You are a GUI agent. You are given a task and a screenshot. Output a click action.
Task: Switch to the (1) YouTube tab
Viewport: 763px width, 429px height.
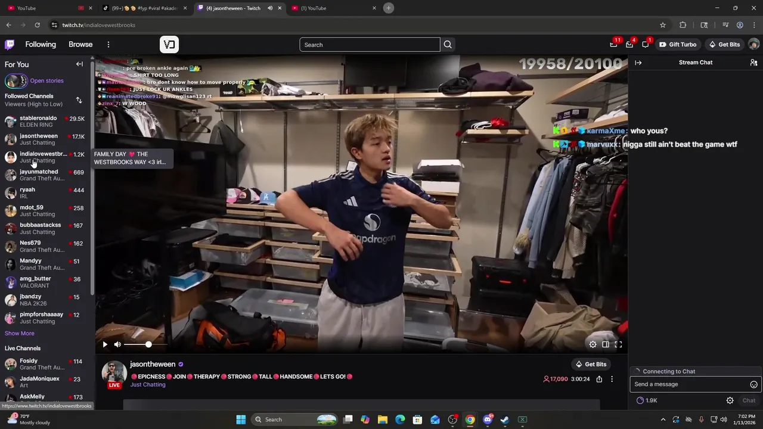point(334,8)
